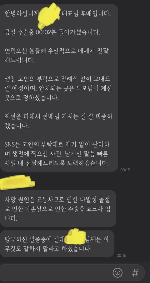150x283 pixels.
Task: Click the line 금일 수술중 00:02분 돌아가셨습니다
Action: 52,33
